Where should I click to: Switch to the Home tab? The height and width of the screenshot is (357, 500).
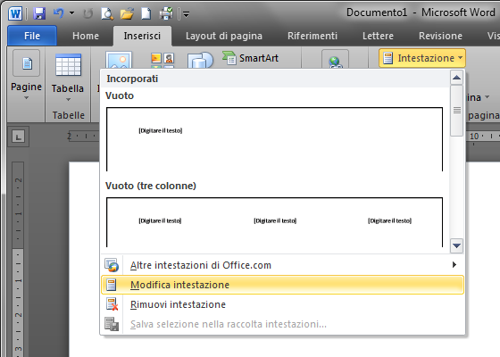tap(86, 36)
